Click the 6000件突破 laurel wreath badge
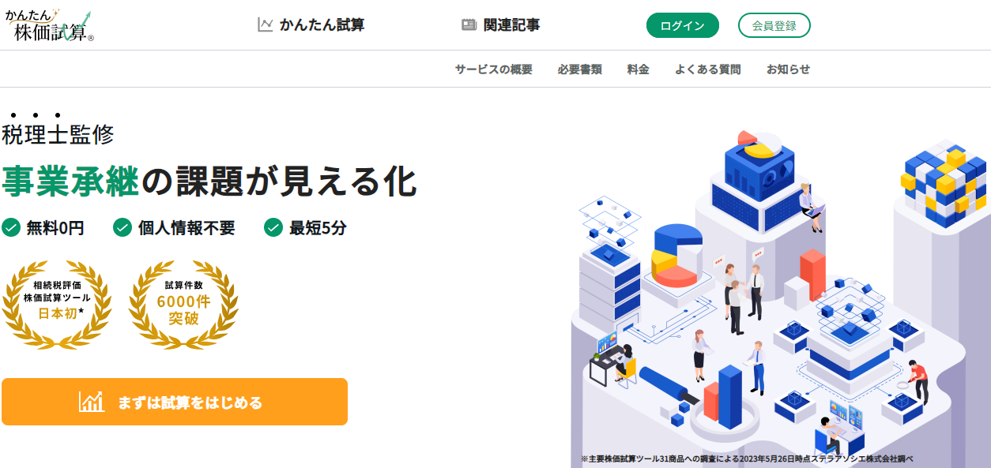This screenshot has width=991, height=468. [183, 304]
